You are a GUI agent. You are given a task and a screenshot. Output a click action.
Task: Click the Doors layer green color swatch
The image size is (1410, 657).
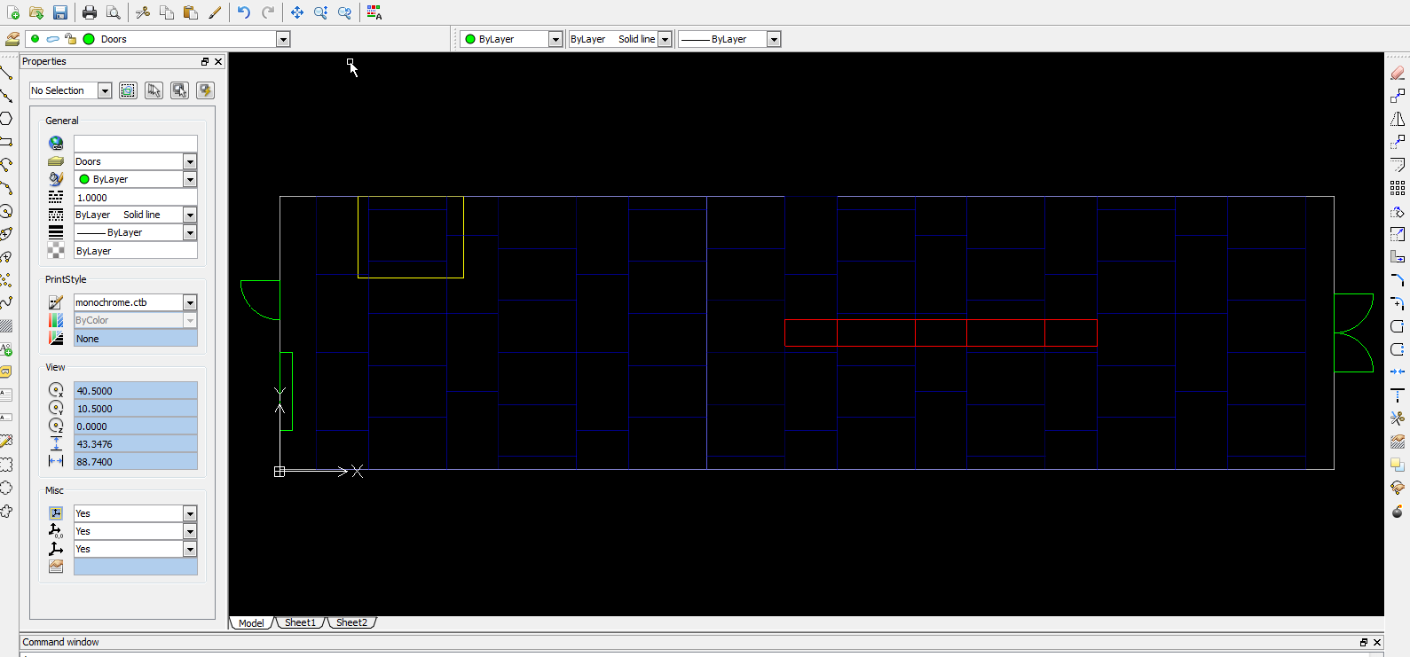(x=89, y=39)
